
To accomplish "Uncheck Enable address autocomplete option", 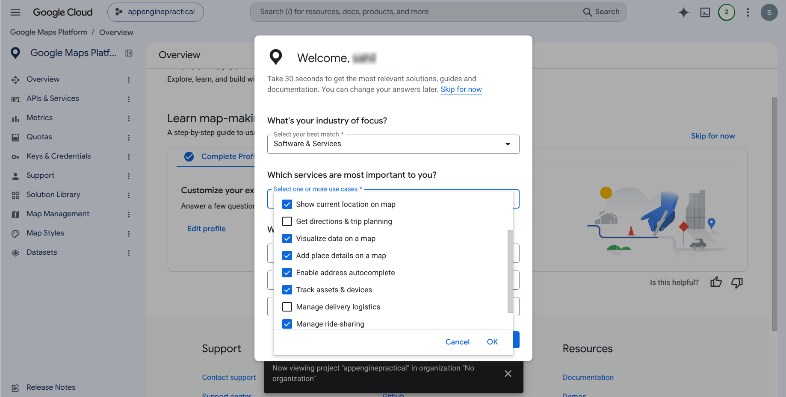I will coord(287,273).
